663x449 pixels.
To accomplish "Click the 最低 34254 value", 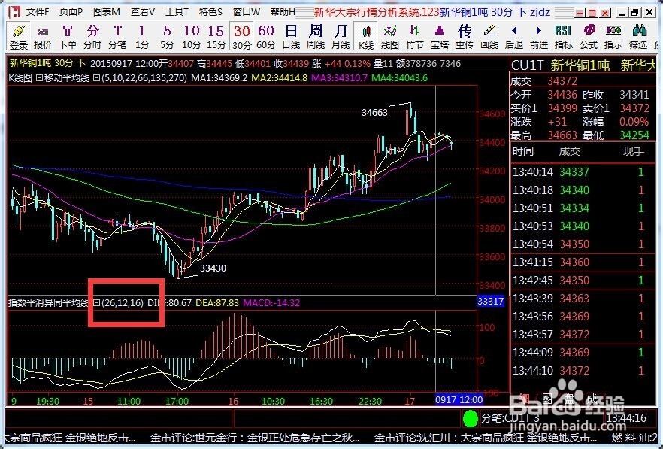I will pyautogui.click(x=634, y=135).
